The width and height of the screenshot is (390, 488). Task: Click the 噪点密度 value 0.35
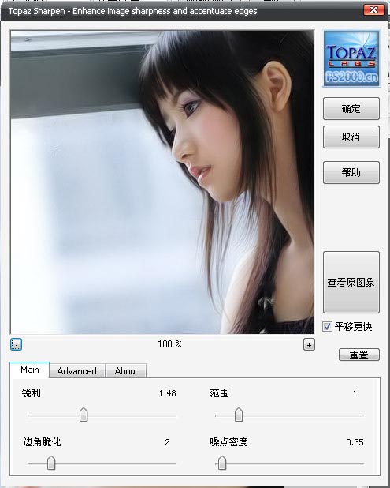[355, 442]
